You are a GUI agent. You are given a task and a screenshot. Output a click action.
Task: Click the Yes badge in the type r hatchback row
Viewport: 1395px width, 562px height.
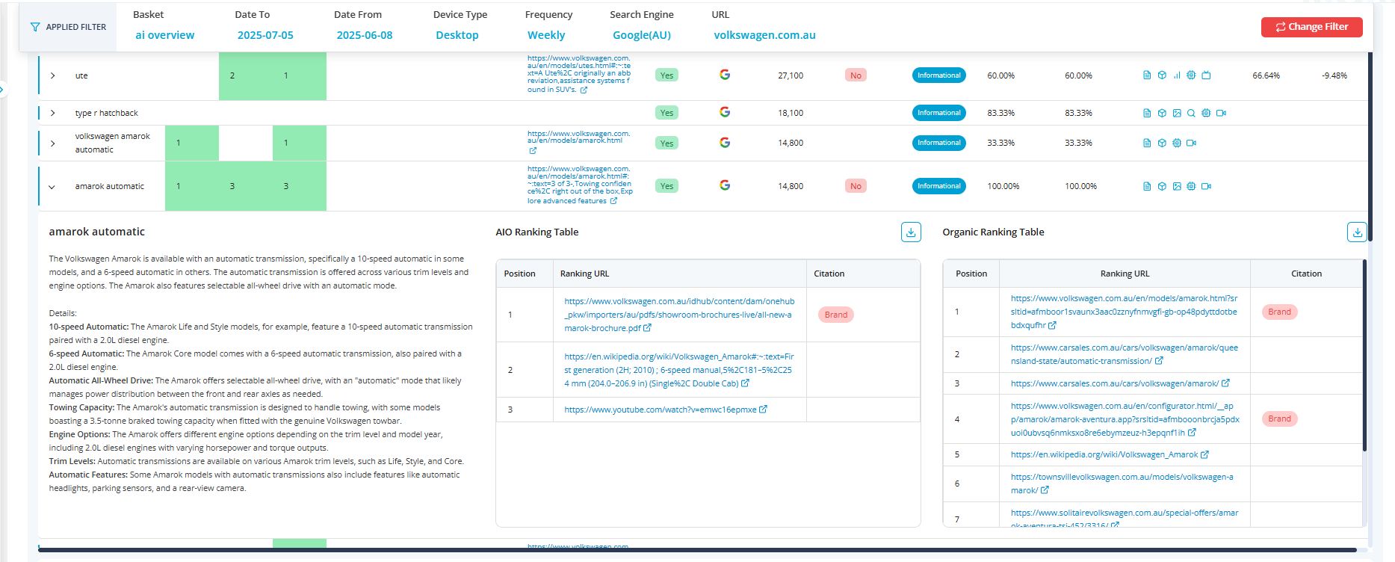tap(667, 113)
